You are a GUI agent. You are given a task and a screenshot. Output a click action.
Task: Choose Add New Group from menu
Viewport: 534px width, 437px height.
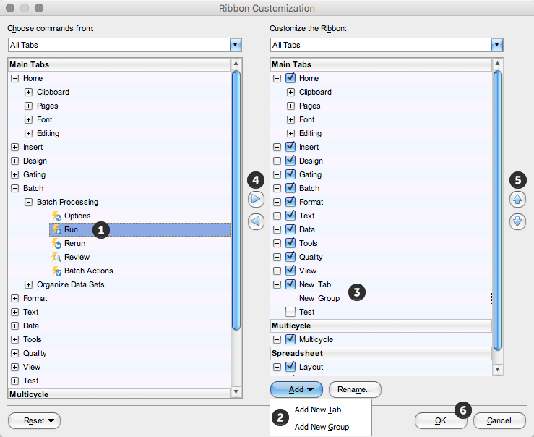(x=322, y=427)
